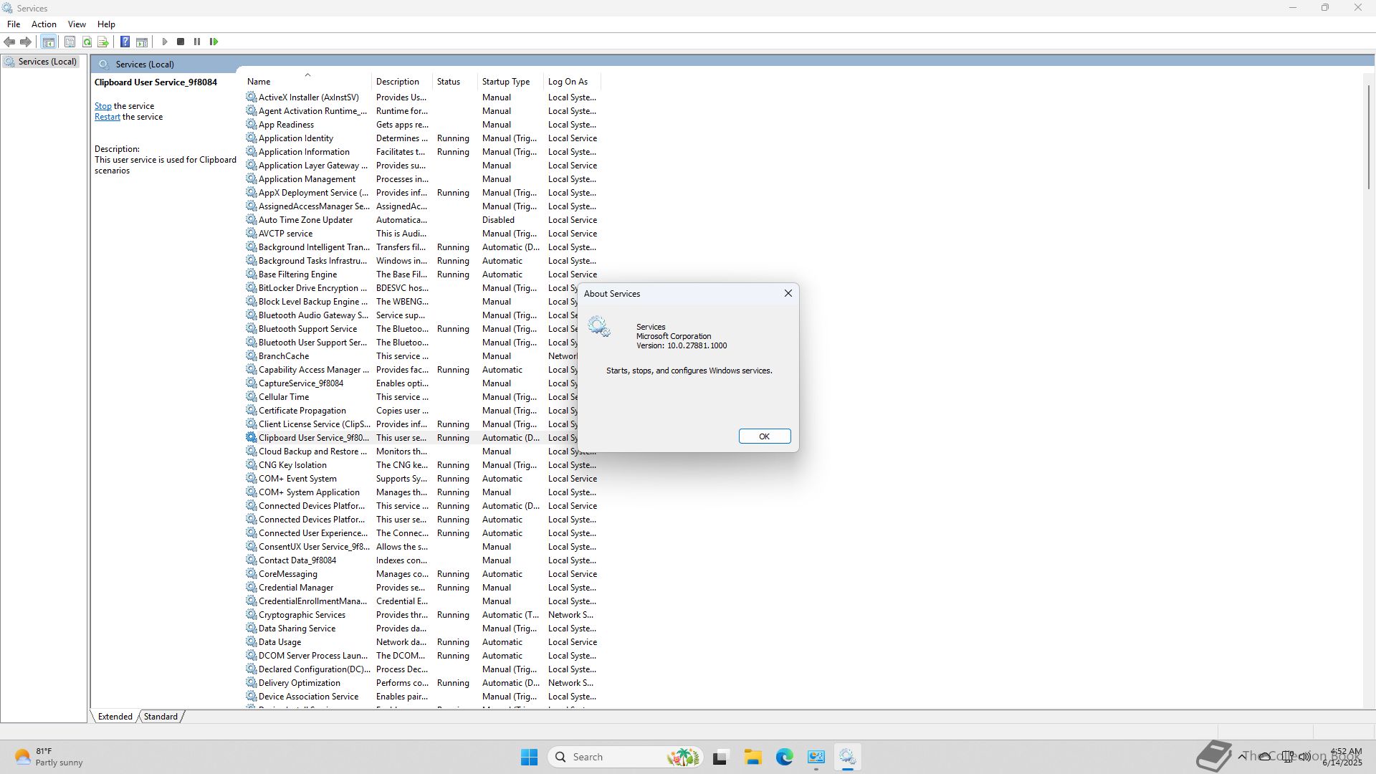Click OK in the About Services dialog
The width and height of the screenshot is (1376, 774).
pos(764,436)
